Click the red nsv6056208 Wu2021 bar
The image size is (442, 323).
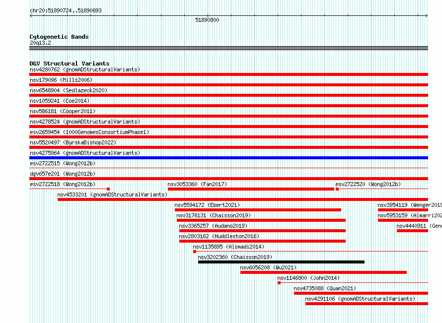pos(324,272)
